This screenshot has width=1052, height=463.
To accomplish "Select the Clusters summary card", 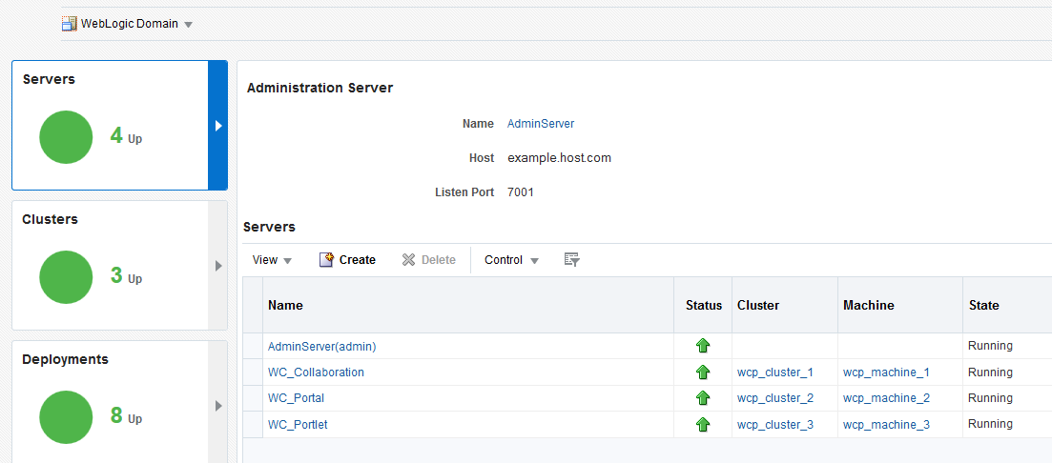I will (x=119, y=266).
